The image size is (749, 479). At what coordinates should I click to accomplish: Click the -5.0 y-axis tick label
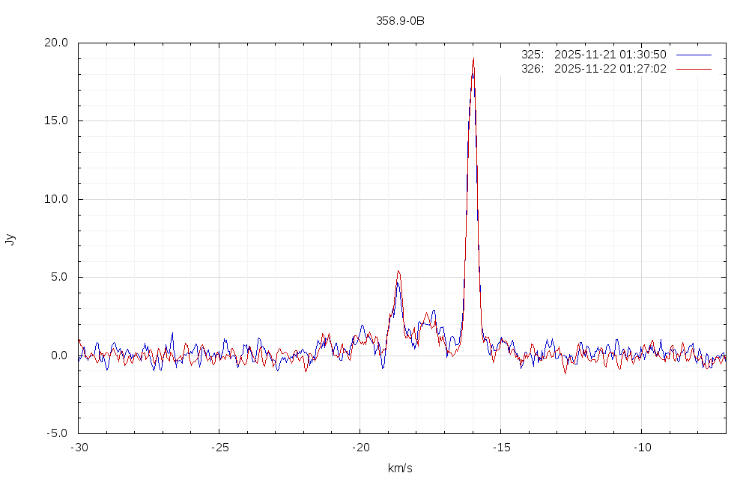click(x=57, y=433)
